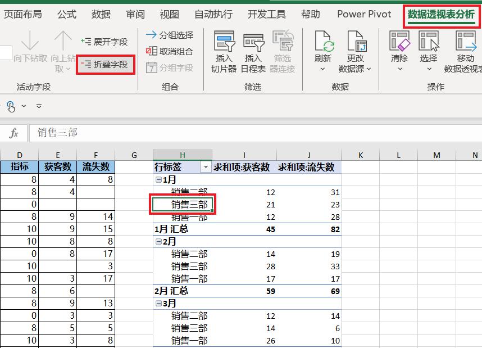Select the 销售一部 cell under 3月

183,340
